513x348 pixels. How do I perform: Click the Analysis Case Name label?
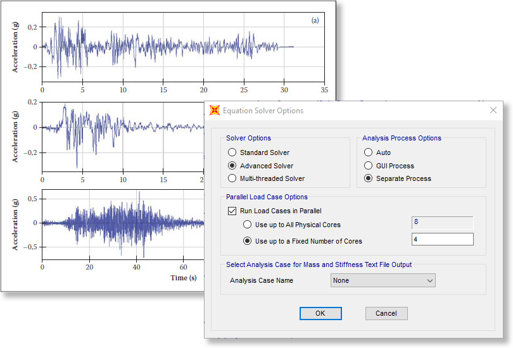click(x=262, y=280)
